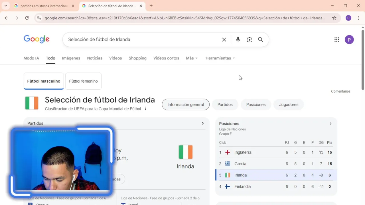Click 'Liga de Naciones' under Posiciones
Image resolution: width=365 pixels, height=205 pixels.
(x=232, y=129)
